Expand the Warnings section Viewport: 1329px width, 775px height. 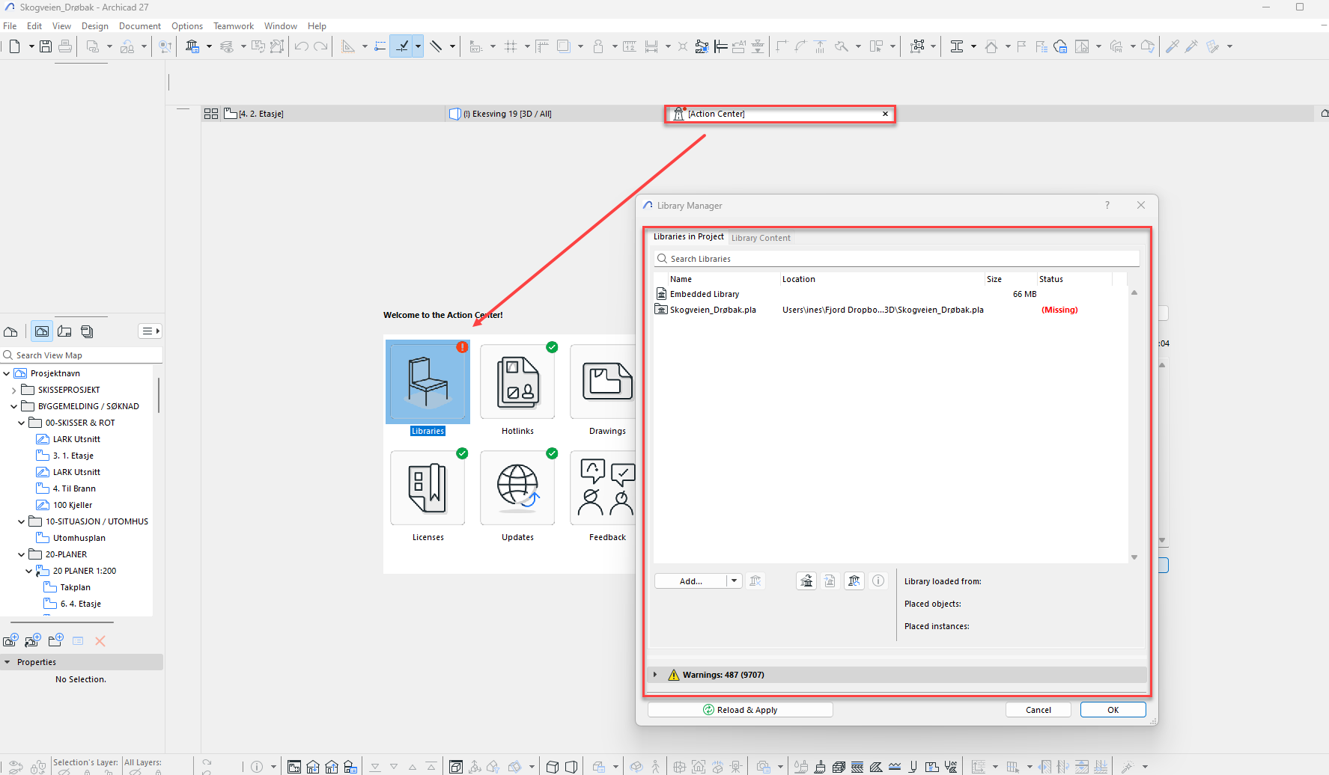[x=655, y=675]
